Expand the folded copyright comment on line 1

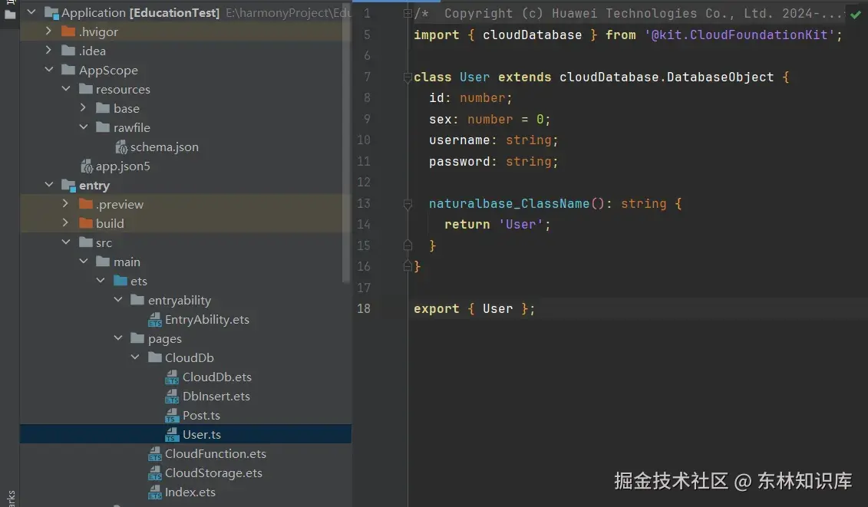point(408,13)
